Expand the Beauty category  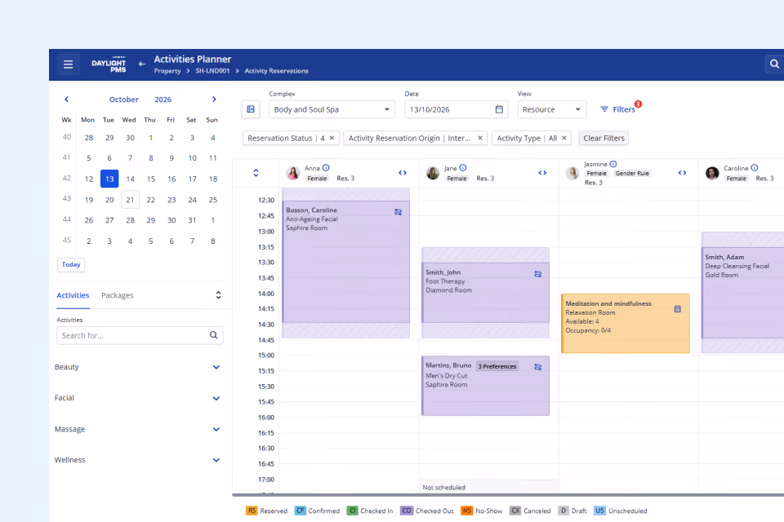click(216, 367)
